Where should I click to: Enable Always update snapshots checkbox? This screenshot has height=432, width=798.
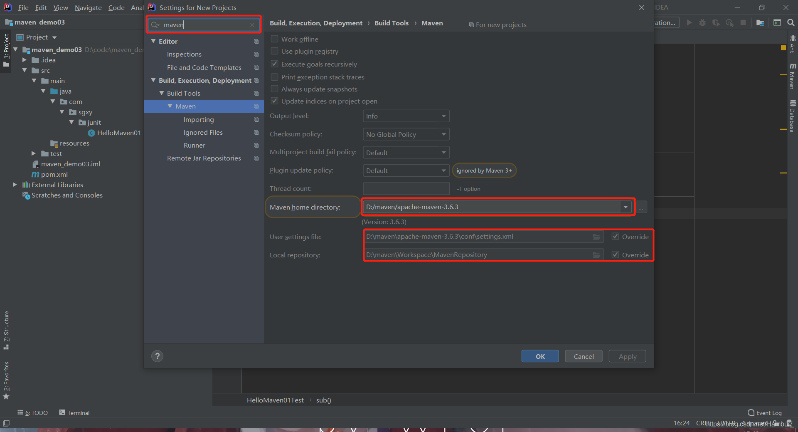pyautogui.click(x=274, y=89)
